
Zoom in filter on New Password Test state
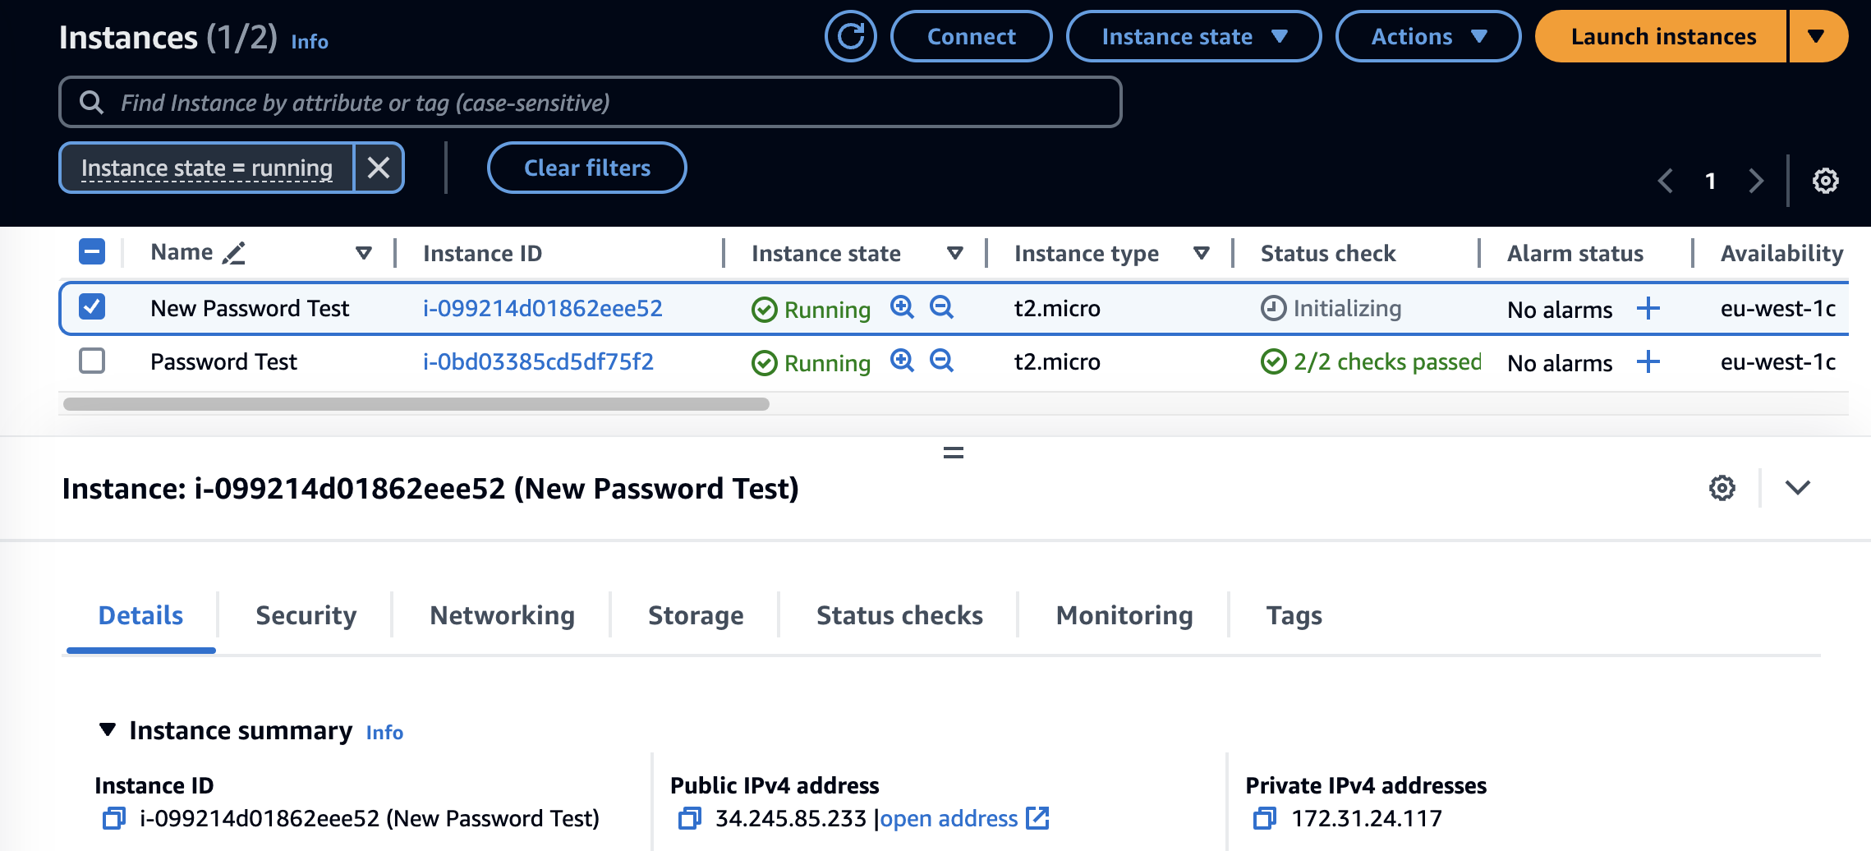click(x=902, y=307)
